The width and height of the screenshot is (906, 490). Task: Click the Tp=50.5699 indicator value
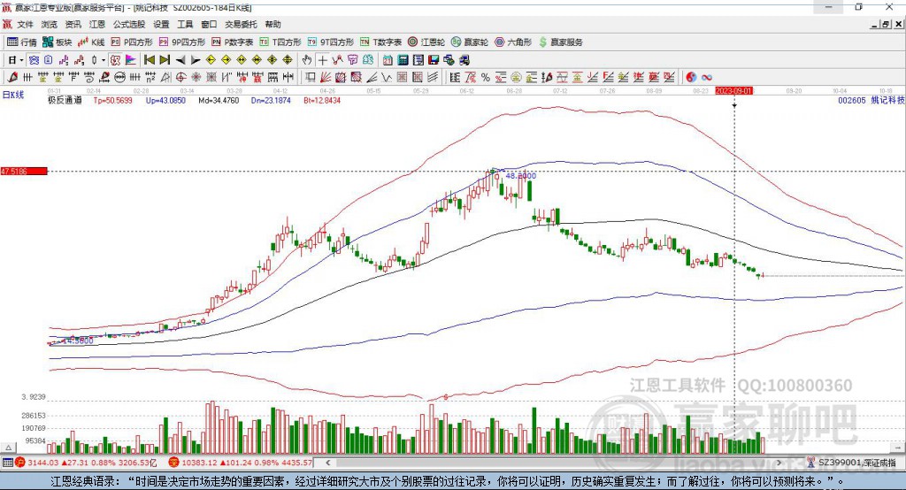click(112, 101)
